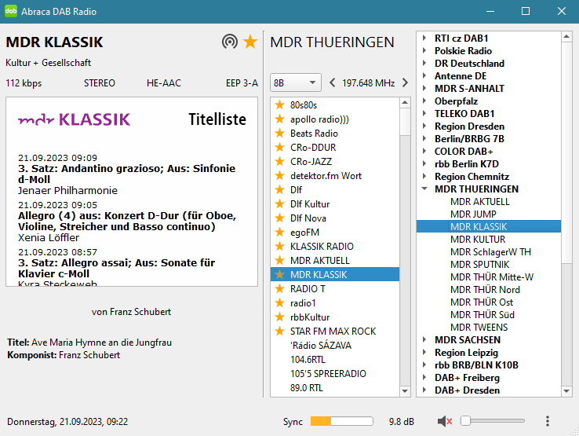Image resolution: width=579 pixels, height=436 pixels.
Task: Toggle favorite star for 80s80s
Action: tap(280, 105)
